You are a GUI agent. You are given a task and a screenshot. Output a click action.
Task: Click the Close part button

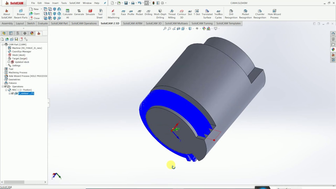pyautogui.click(x=35, y=18)
